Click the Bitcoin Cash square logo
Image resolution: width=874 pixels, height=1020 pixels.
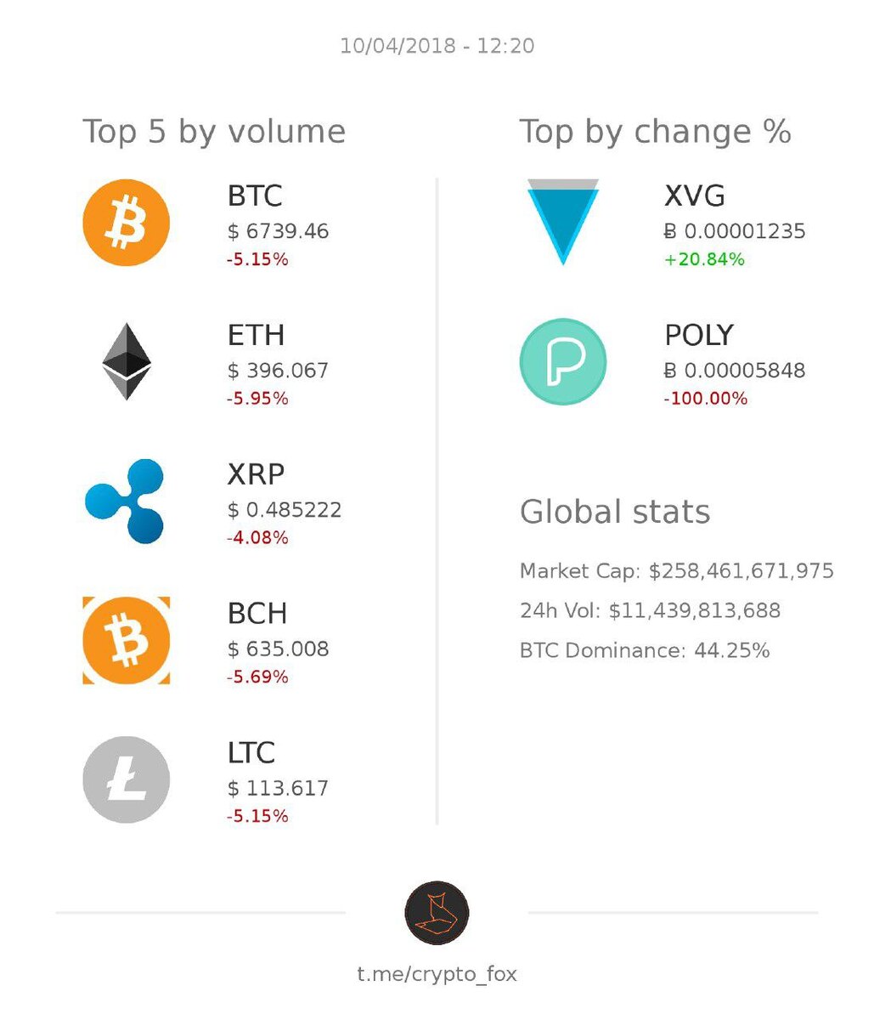pyautogui.click(x=126, y=640)
